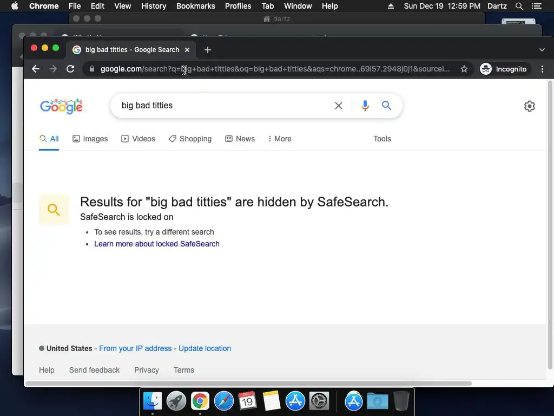Open the Downloads folder in the Dock
554x416 pixels.
[x=377, y=401]
